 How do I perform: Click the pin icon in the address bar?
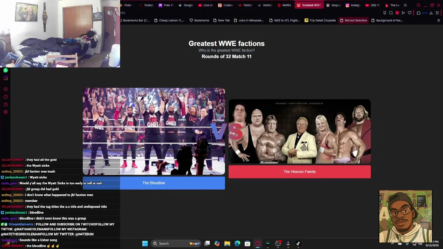coord(385,13)
